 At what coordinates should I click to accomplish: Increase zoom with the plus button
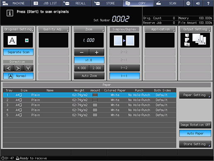(96, 52)
